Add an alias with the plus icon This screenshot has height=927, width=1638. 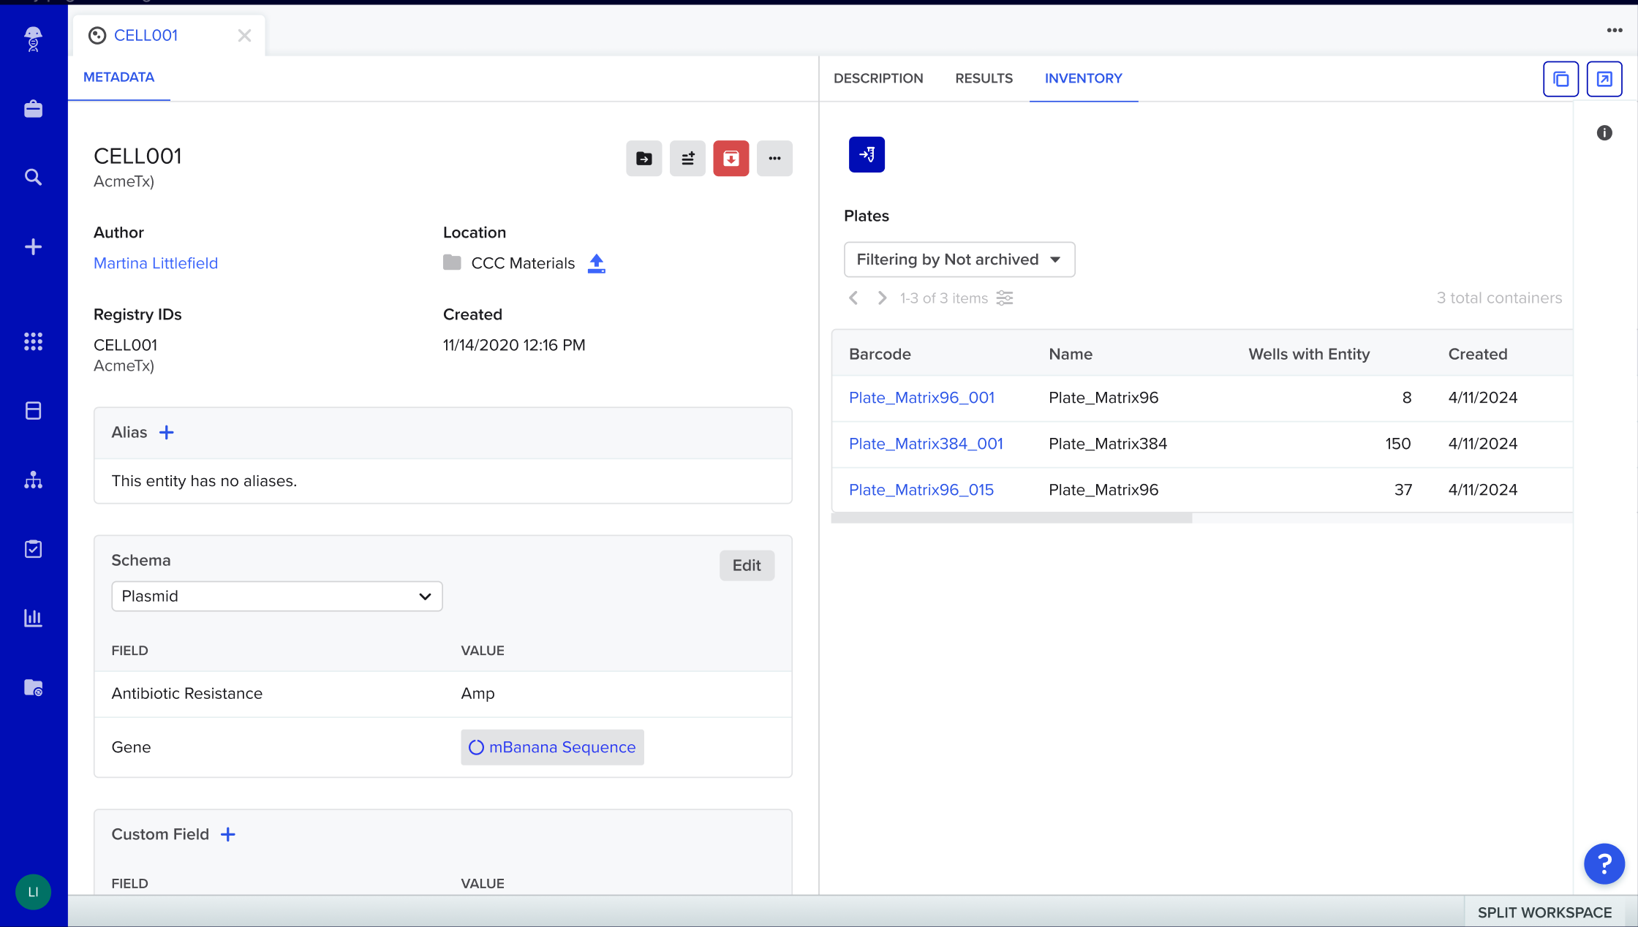pos(167,433)
